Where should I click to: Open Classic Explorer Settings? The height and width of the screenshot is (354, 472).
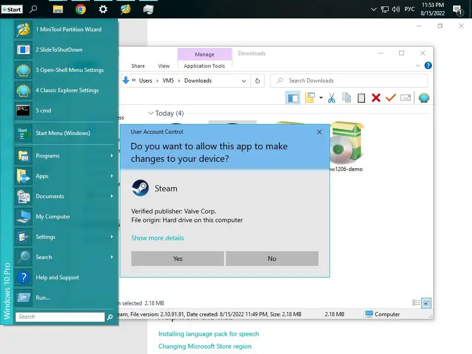[65, 90]
